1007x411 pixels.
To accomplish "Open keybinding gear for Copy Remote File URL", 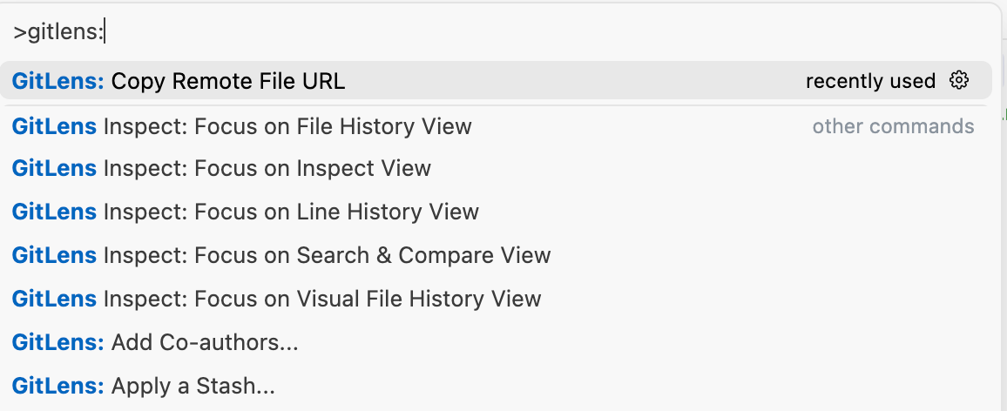I will 959,81.
